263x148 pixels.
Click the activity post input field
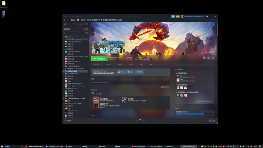[x=130, y=83]
